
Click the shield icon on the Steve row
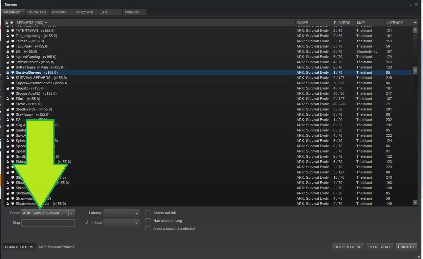[12, 104]
